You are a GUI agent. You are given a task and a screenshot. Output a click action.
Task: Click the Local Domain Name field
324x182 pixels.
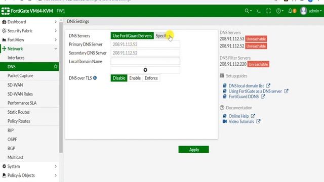tap(145, 61)
